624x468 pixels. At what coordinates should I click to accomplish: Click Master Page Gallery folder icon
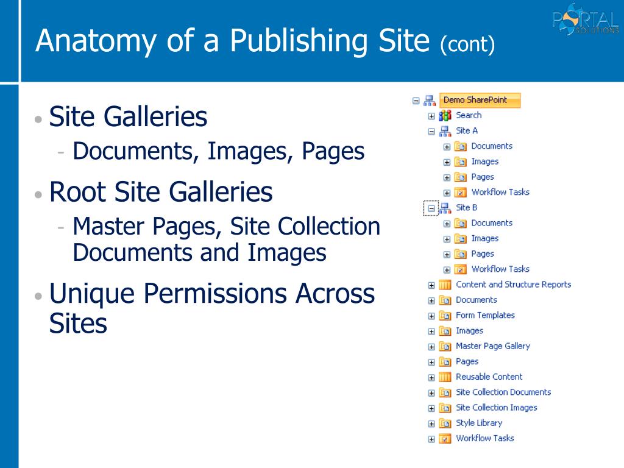pyautogui.click(x=445, y=346)
